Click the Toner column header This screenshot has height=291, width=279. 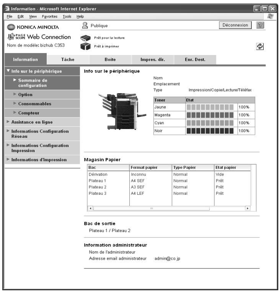pos(170,100)
